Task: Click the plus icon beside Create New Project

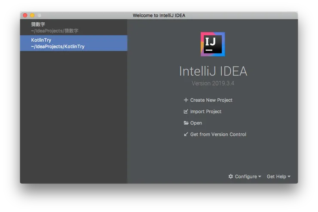Action: [186, 100]
